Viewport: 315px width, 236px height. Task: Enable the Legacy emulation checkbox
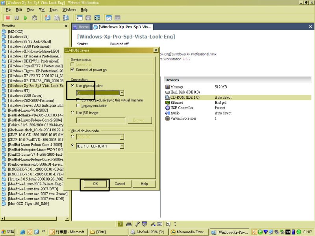coord(78,105)
